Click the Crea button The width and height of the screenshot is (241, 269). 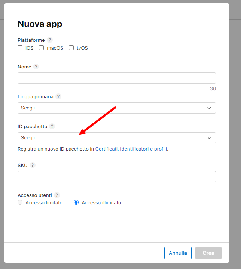pos(208,253)
